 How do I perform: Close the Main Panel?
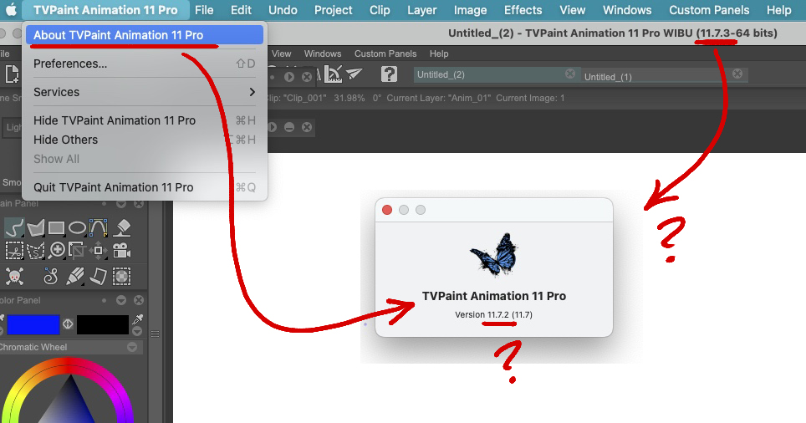tap(139, 204)
